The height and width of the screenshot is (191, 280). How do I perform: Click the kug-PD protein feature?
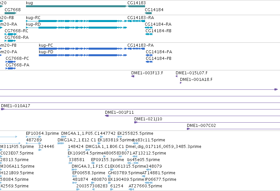[x=83, y=55]
